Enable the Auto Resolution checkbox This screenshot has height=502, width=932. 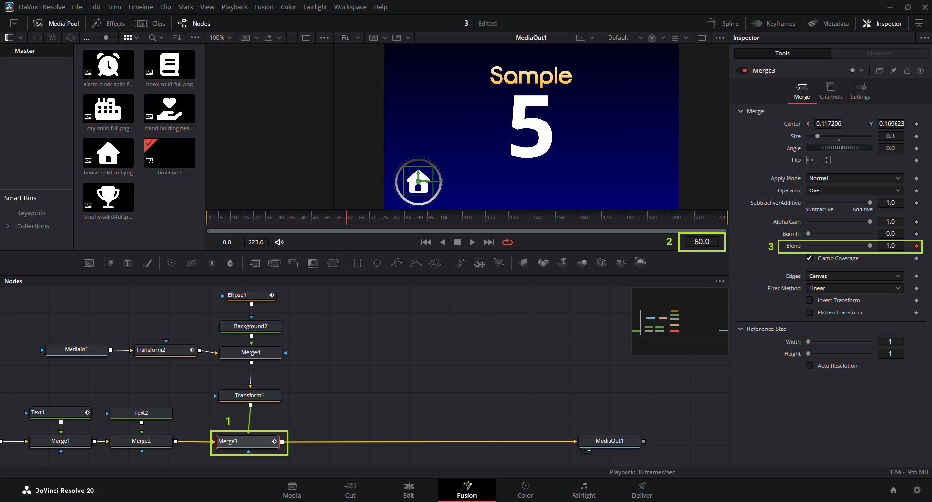click(x=809, y=366)
